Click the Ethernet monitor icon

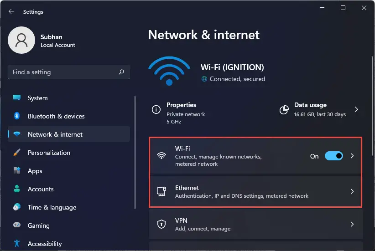[161, 191]
